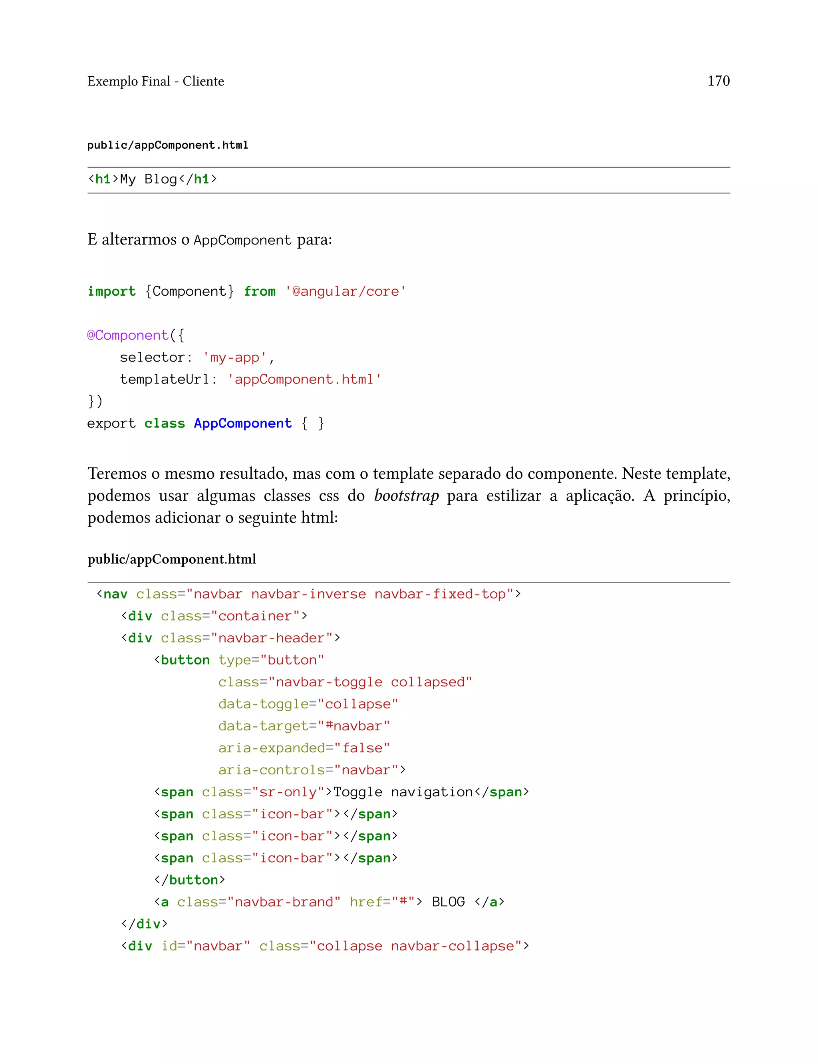Click the page number 170
Screen dimensions: 818x1064
[x=718, y=81]
